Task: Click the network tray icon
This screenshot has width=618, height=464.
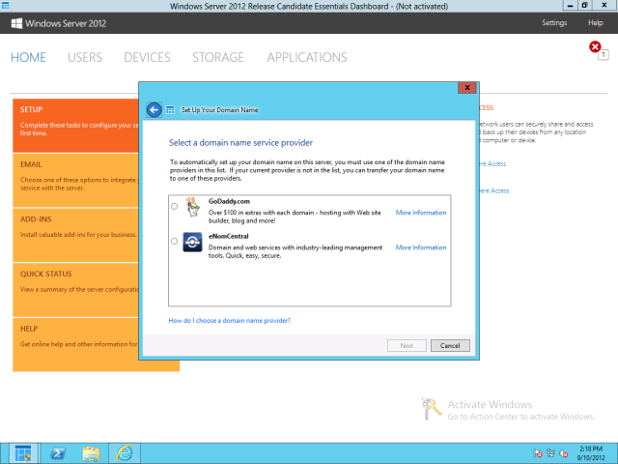Action: click(550, 453)
